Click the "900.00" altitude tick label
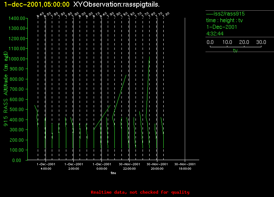This screenshot has width=274, height=197. pyautogui.click(x=17, y=69)
